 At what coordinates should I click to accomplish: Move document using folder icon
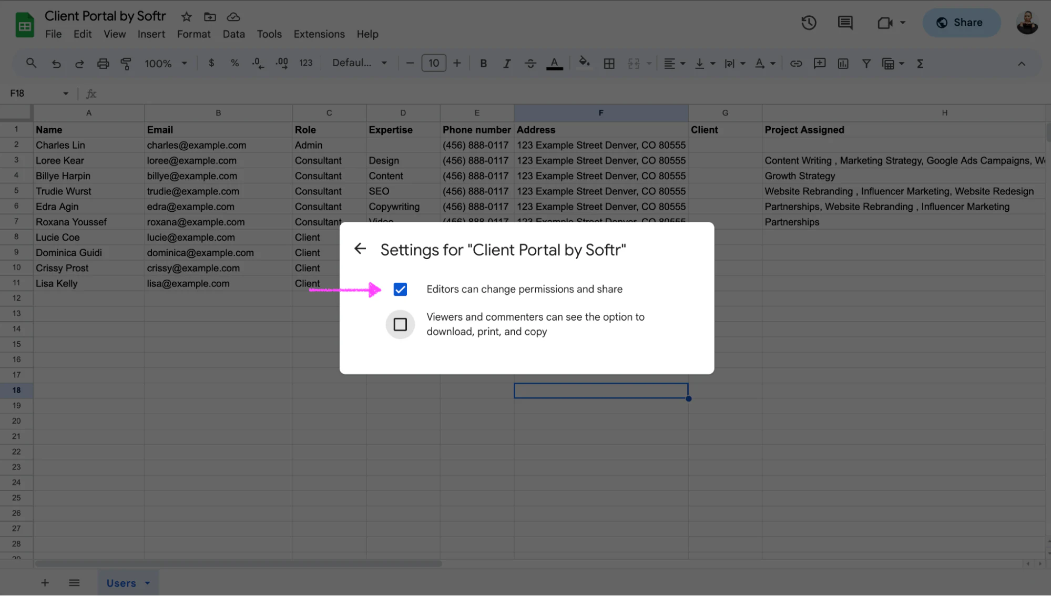tap(210, 17)
